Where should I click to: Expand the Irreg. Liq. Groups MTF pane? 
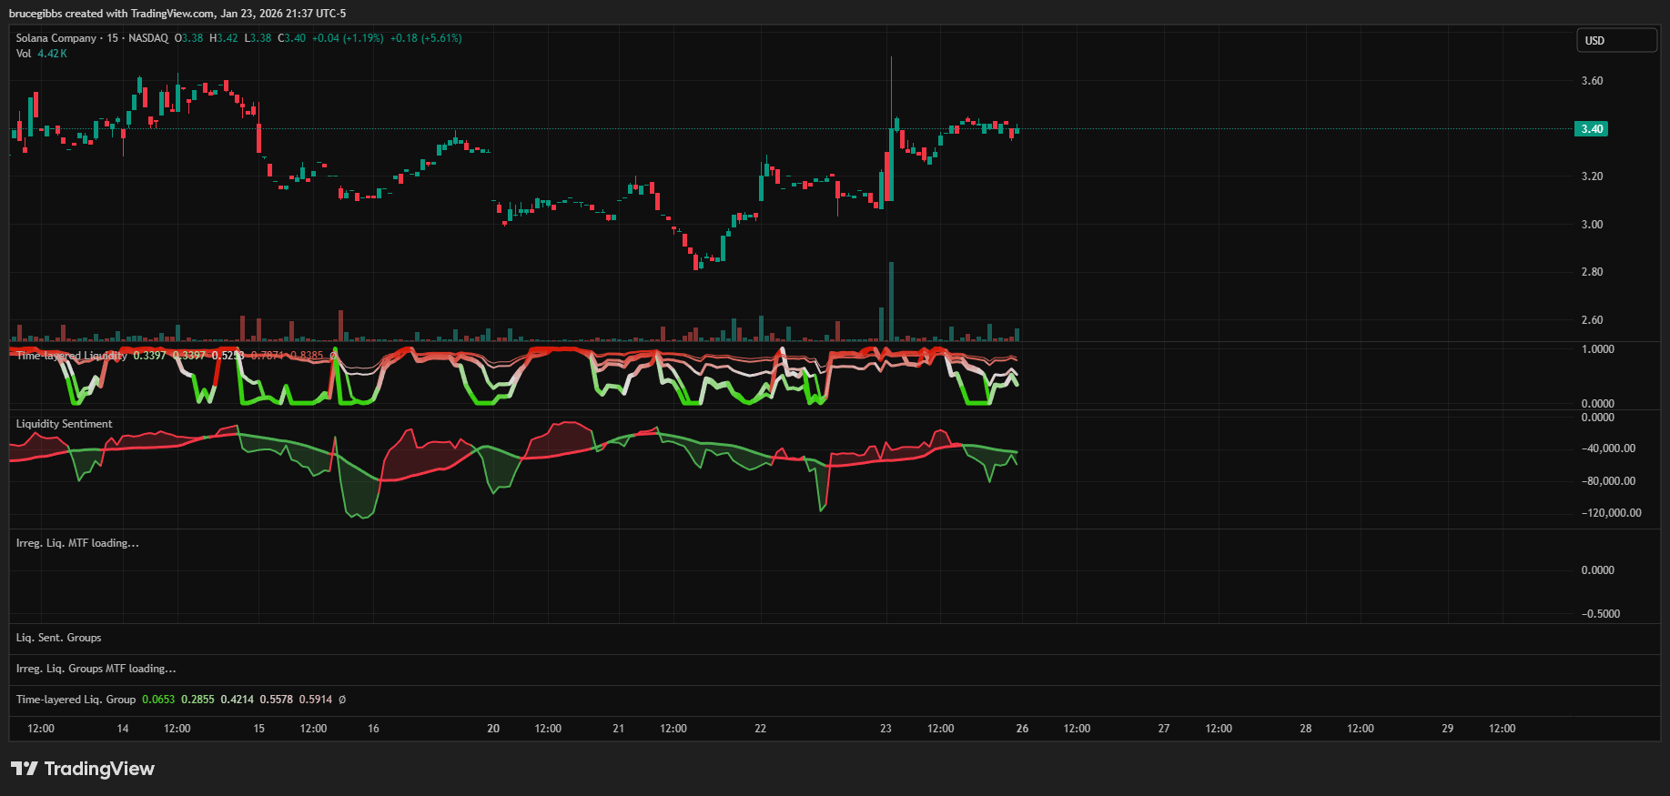[96, 669]
